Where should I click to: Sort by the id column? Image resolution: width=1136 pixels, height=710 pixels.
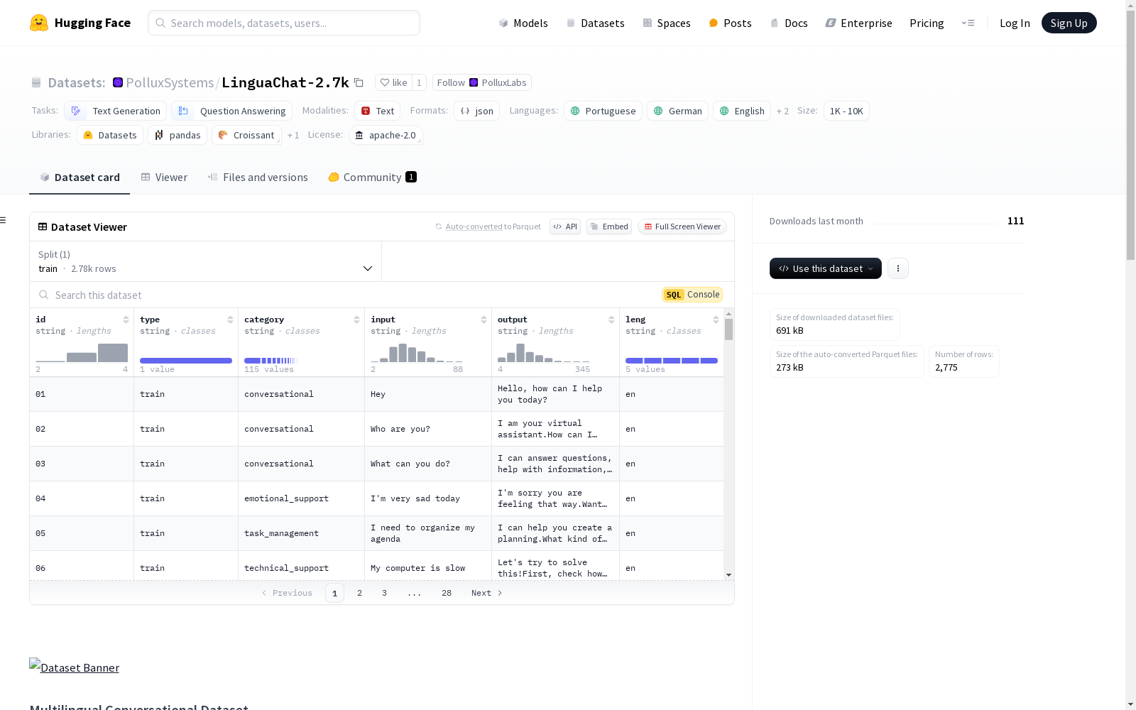tap(126, 319)
